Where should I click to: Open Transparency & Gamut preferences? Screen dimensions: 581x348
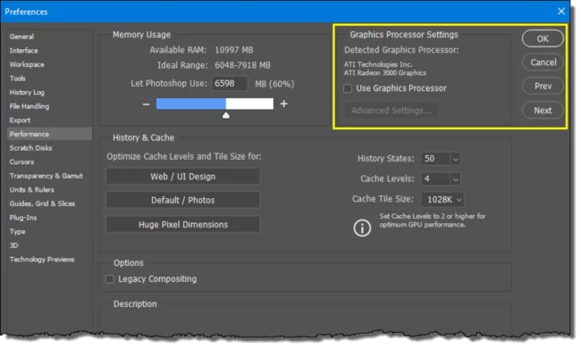[49, 176]
